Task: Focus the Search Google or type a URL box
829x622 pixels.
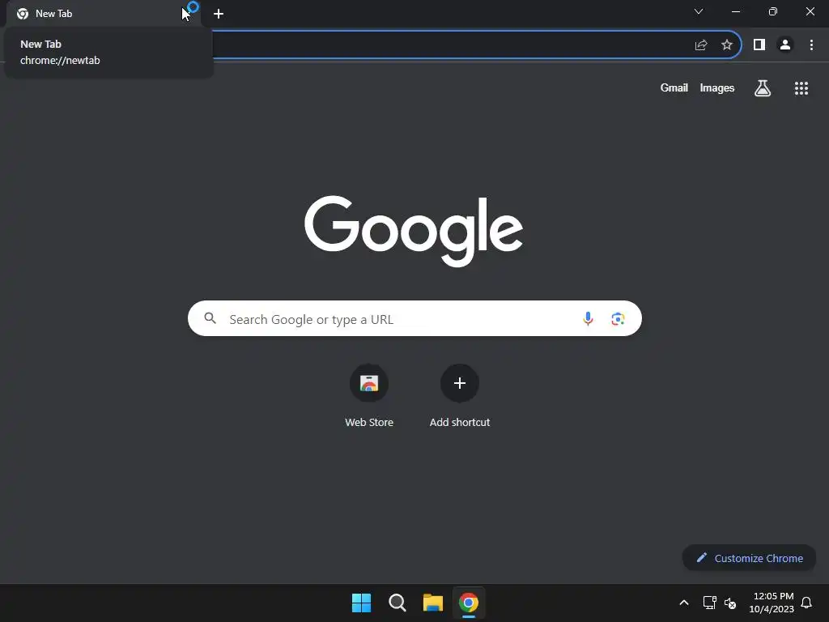Action: (414, 318)
